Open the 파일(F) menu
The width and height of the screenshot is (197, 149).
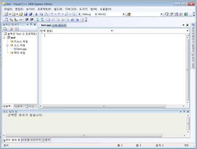tap(8, 9)
